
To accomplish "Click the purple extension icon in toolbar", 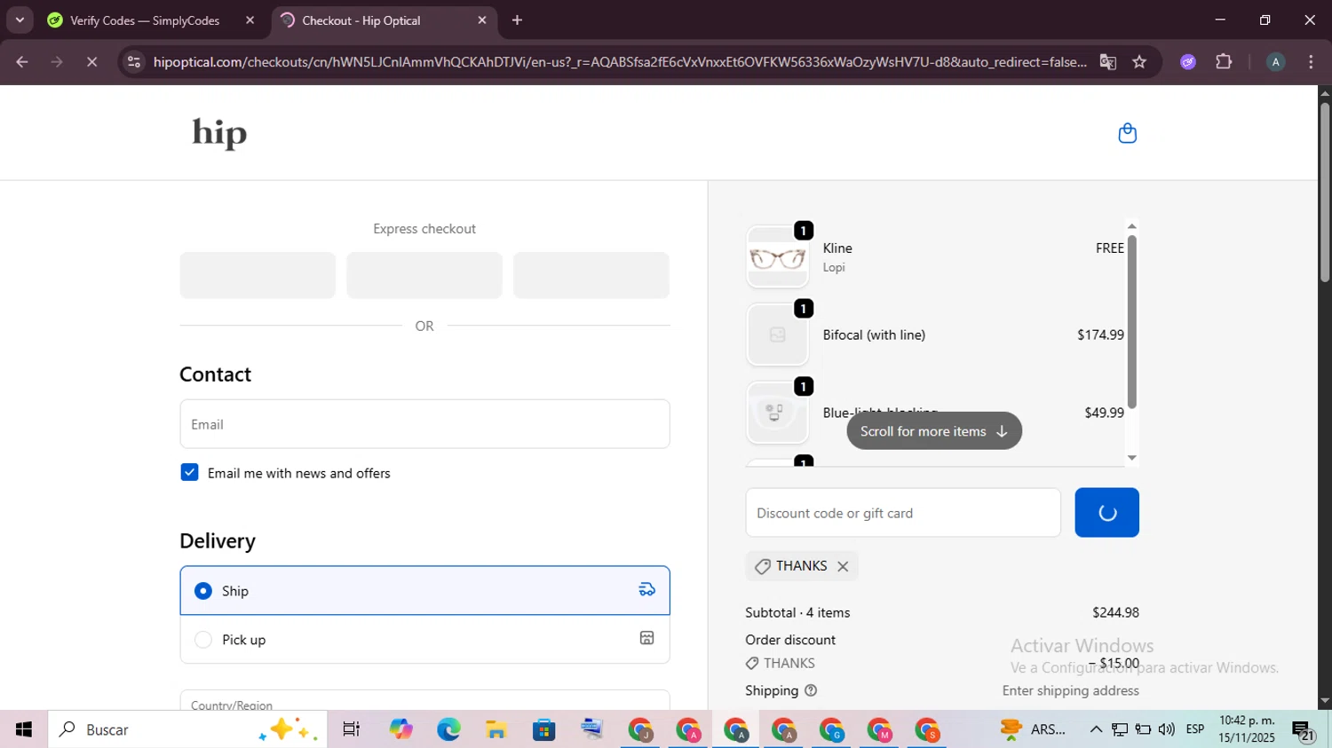I will click(1188, 62).
